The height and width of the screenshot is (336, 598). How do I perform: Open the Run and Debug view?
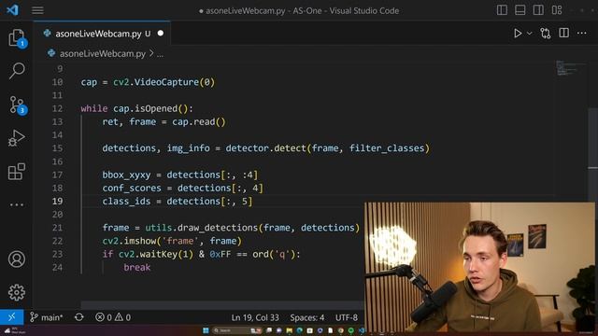17,138
